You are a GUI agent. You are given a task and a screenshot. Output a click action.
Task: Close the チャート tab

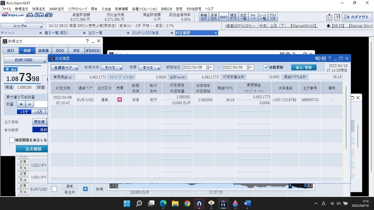tap(41, 33)
